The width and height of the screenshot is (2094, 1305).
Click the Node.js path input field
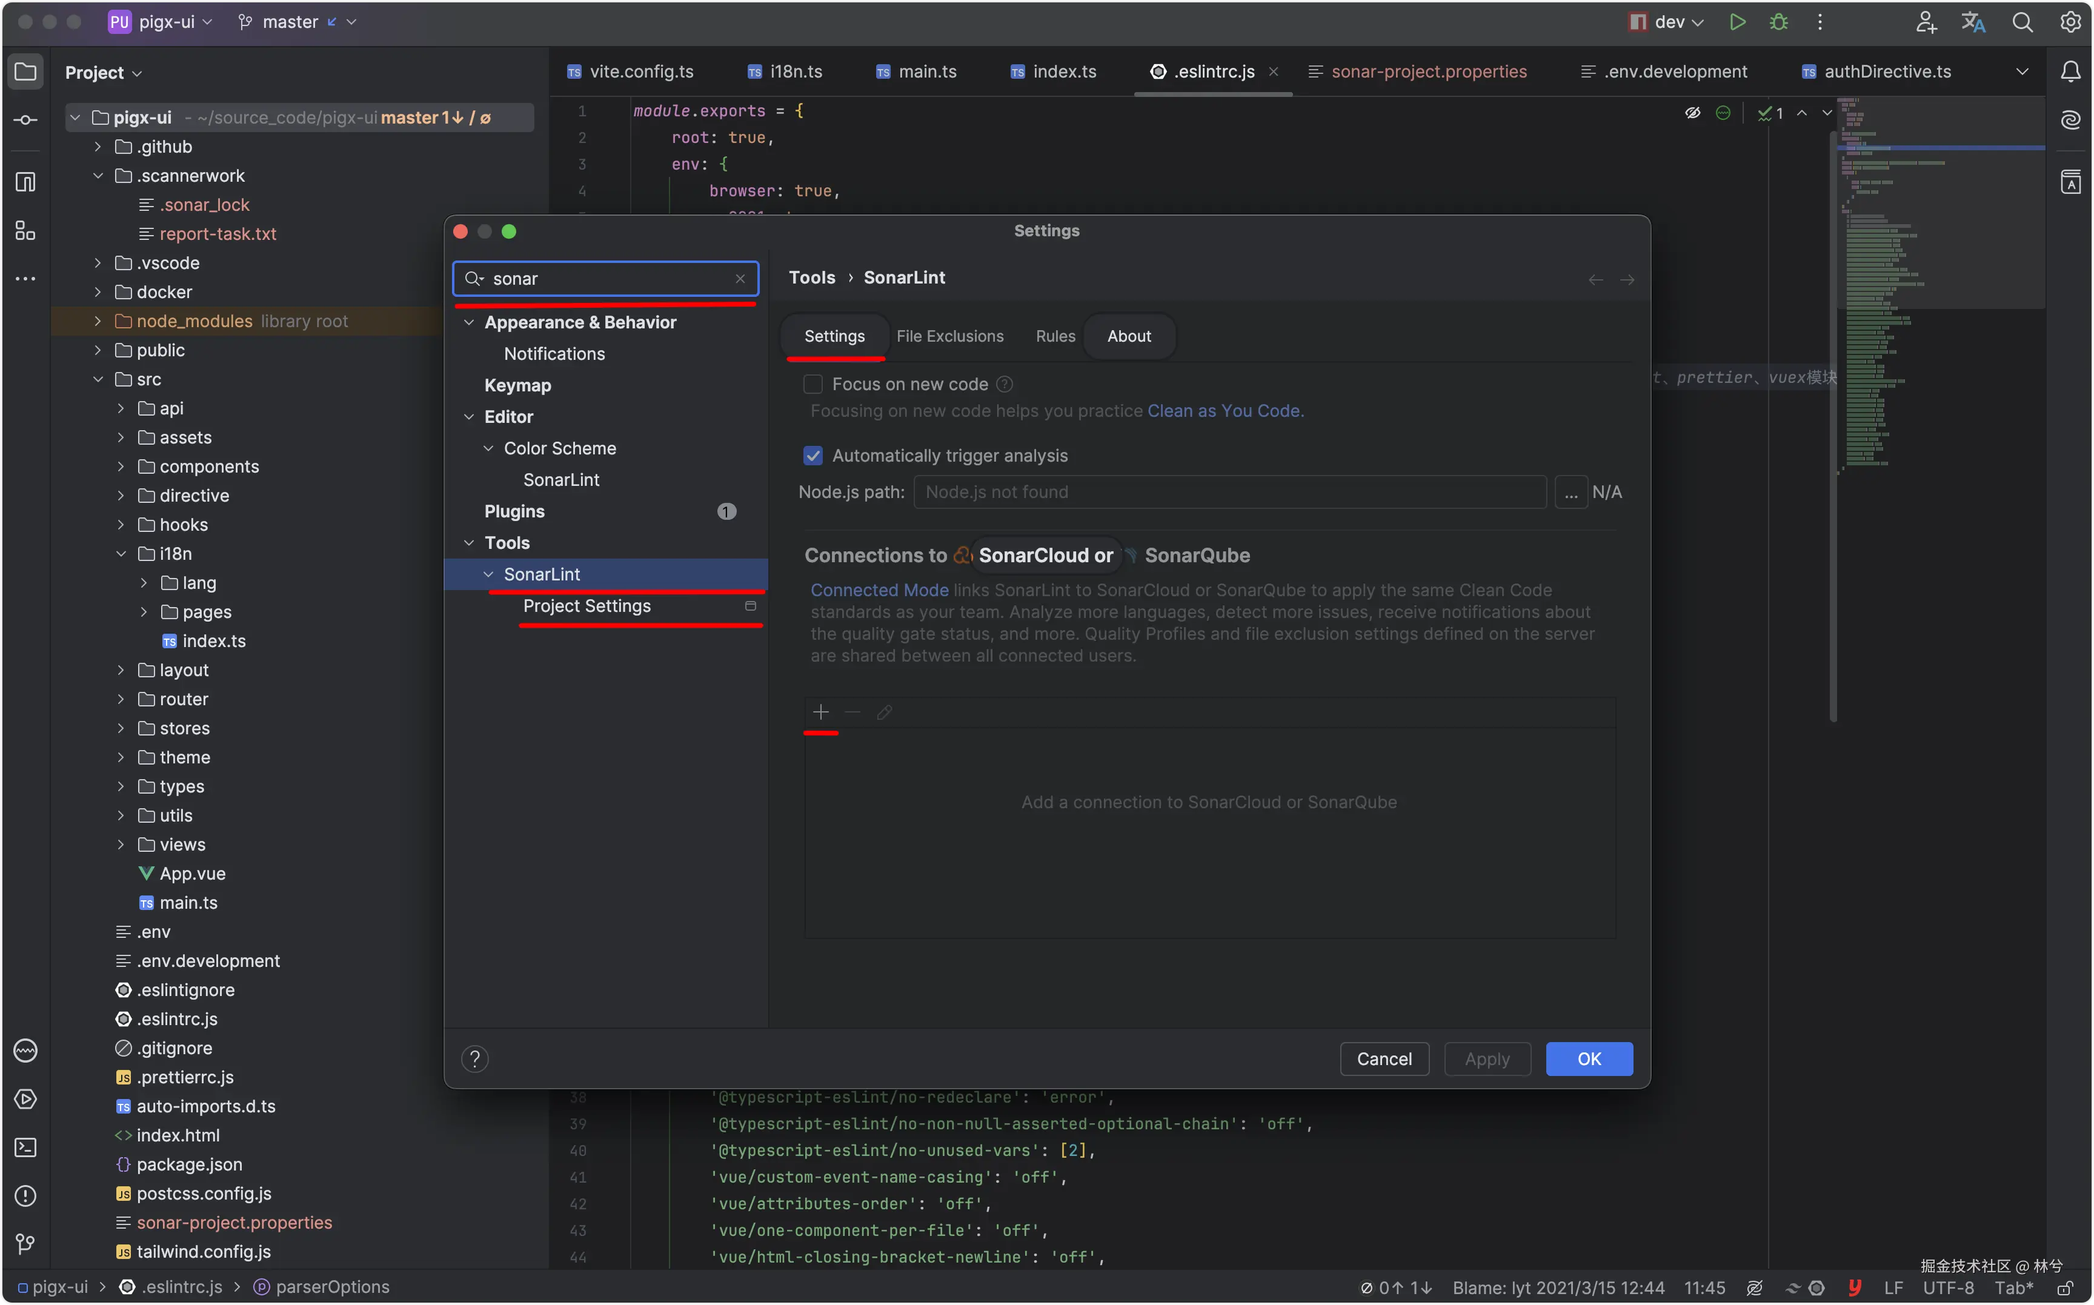tap(1229, 492)
